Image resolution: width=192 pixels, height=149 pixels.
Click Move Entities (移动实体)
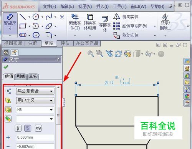click(x=126, y=35)
